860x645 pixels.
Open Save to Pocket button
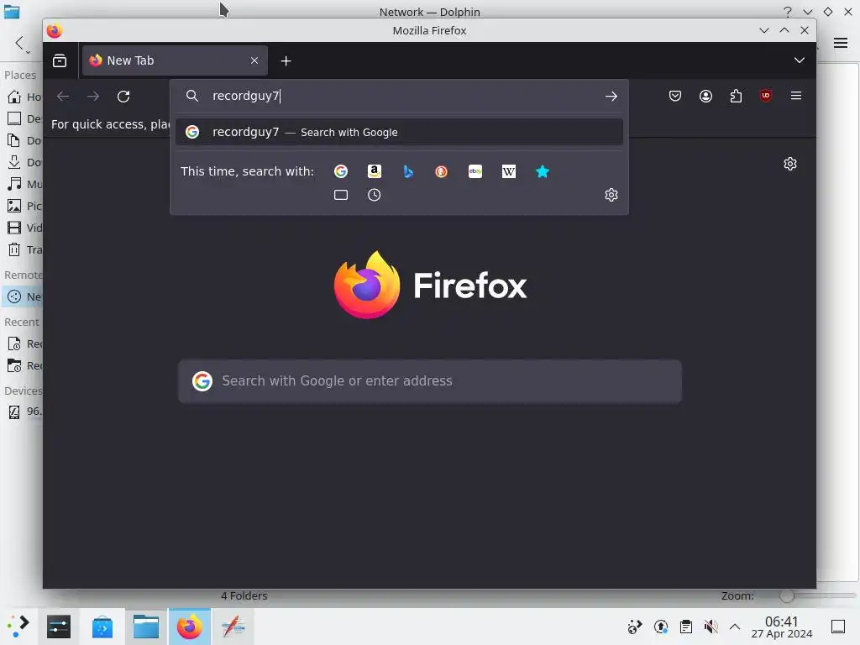675,96
